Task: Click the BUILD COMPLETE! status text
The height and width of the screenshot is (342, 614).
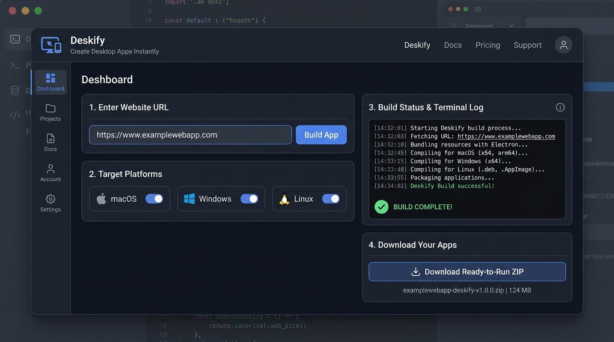Action: 423,207
